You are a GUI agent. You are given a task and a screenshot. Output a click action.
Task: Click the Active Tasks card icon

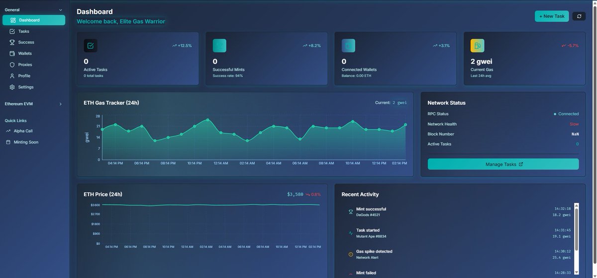(91, 46)
